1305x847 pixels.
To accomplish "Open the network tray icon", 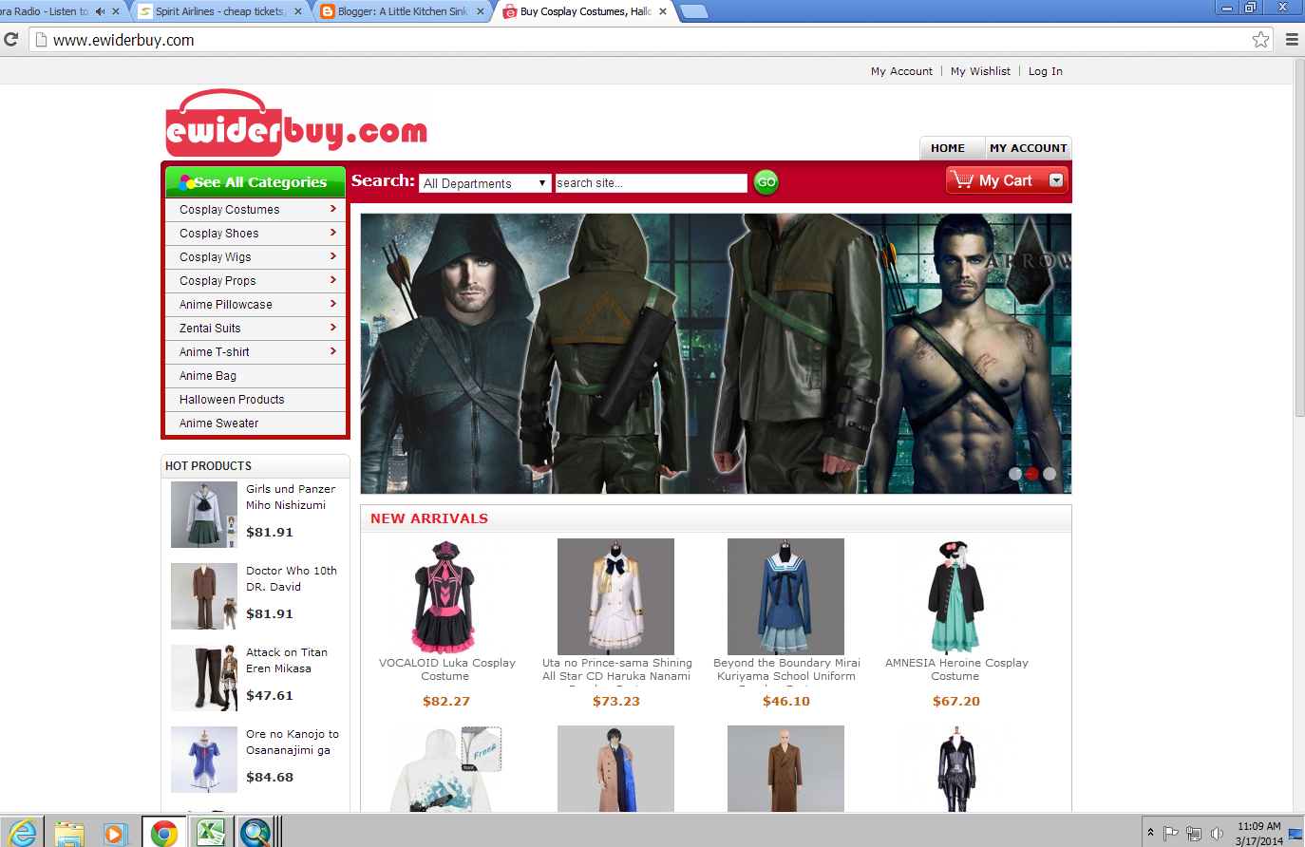I will tap(1194, 834).
